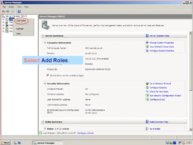Click the vertical scrollbar down arrow
This screenshot has height=145, width=193.
point(191,130)
